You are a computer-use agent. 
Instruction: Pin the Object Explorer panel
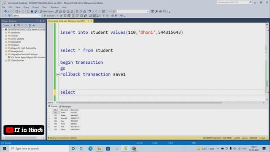click(x=40, y=21)
